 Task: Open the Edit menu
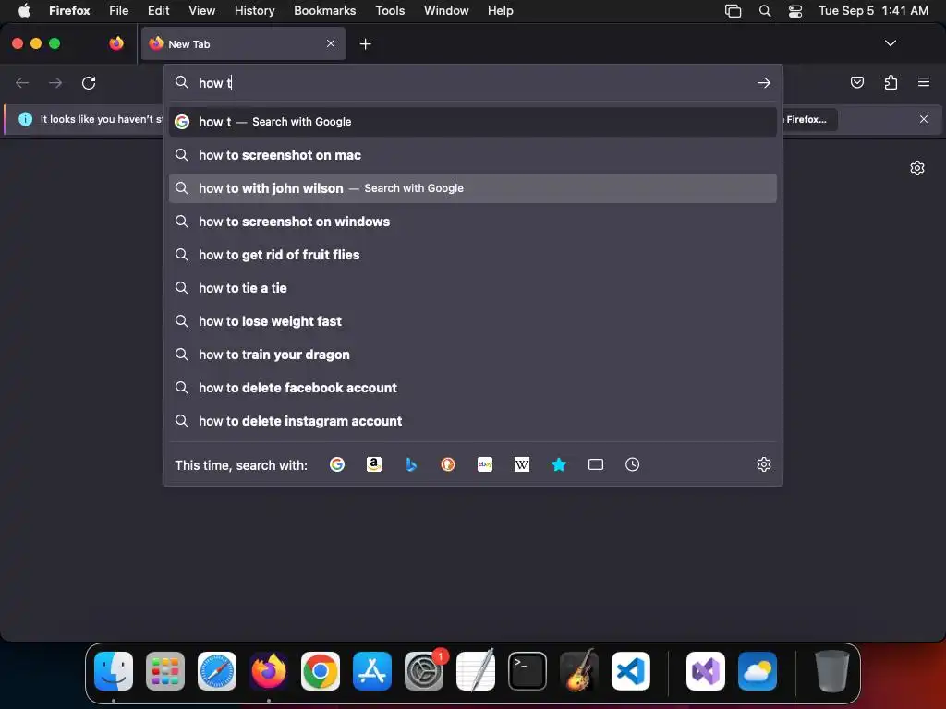click(x=158, y=10)
